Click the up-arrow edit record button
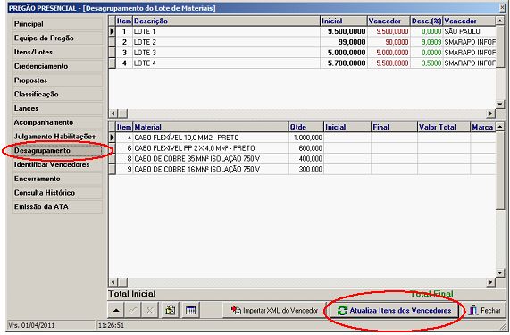Image resolution: width=510 pixels, height=335 pixels. tap(116, 310)
